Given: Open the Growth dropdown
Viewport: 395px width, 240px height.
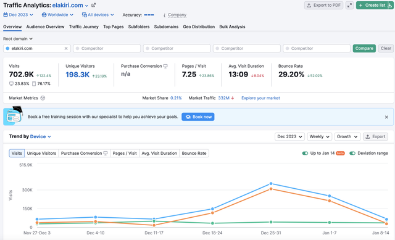Looking at the screenshot, I should (x=347, y=136).
